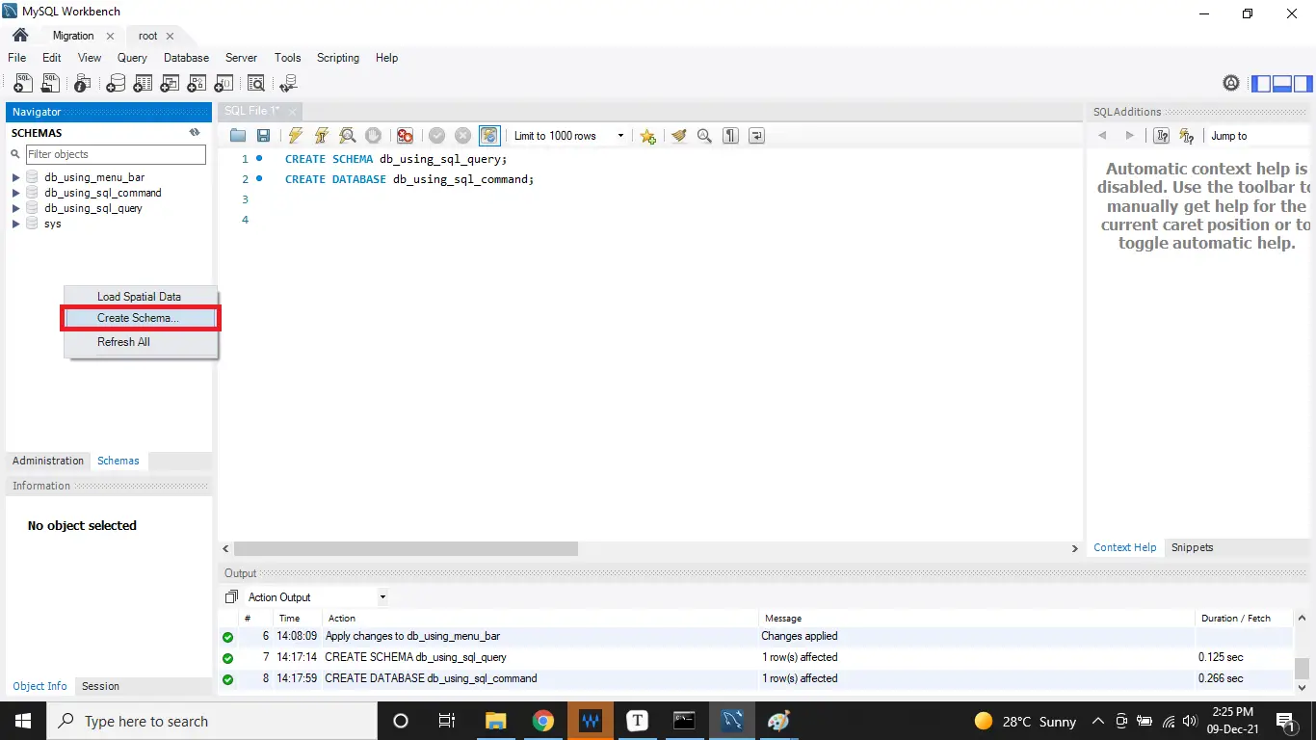
Task: Click the Windows Start button
Action: point(22,721)
